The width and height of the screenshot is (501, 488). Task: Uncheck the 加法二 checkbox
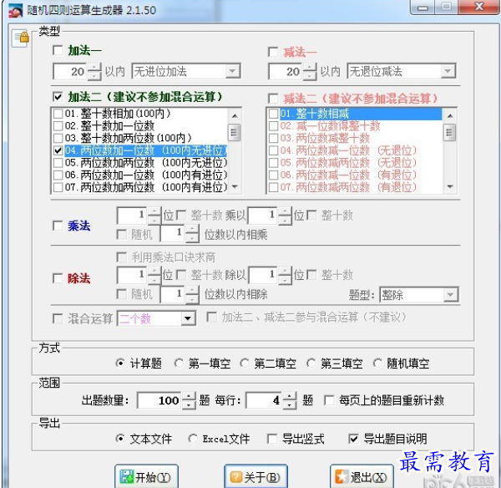pyautogui.click(x=58, y=97)
